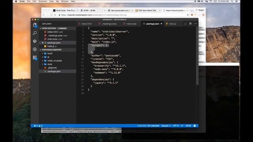
Task: Select package.json in the project tree
Action: click(x=58, y=71)
